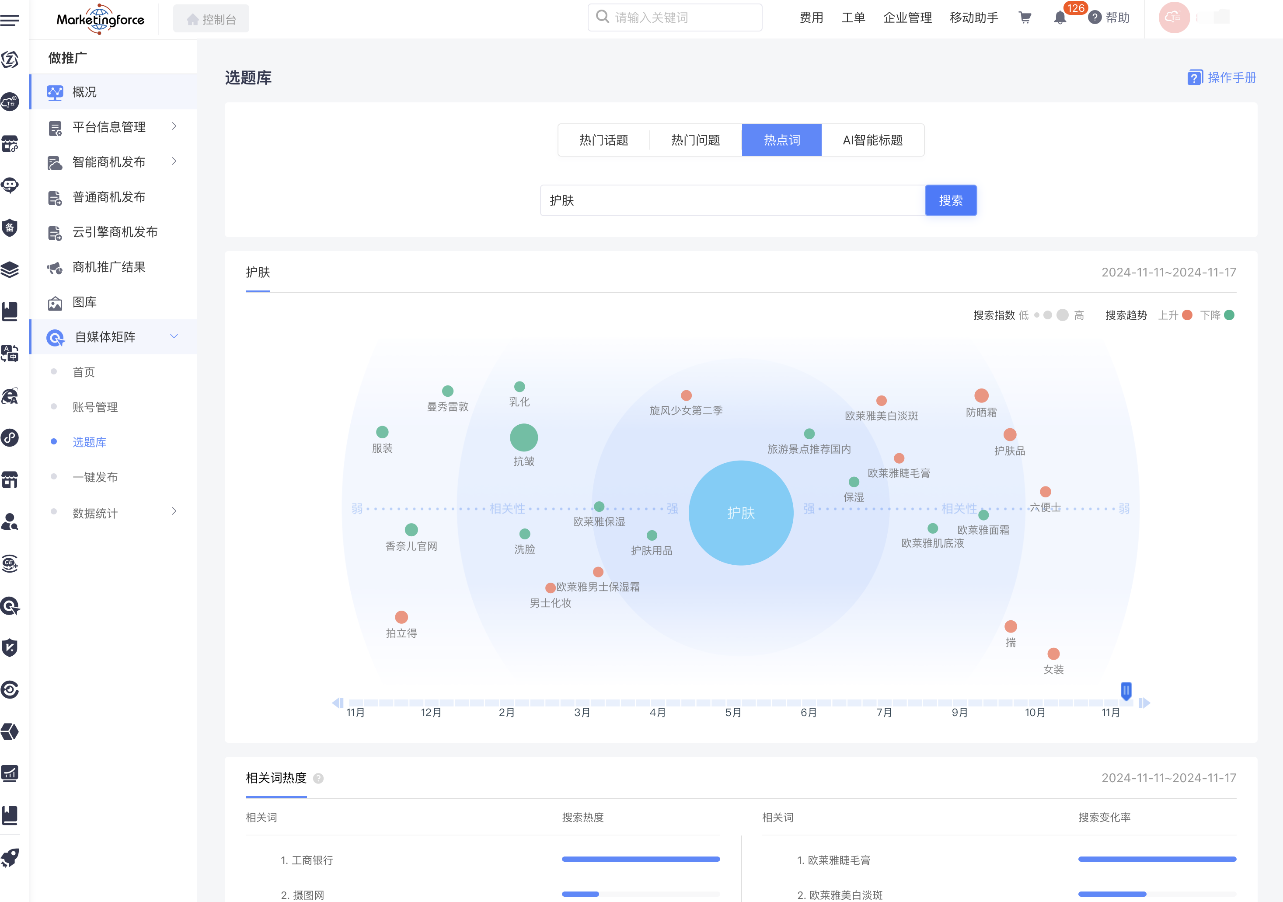Open the user avatar profile icon
Image resolution: width=1283 pixels, height=902 pixels.
pos(1174,18)
